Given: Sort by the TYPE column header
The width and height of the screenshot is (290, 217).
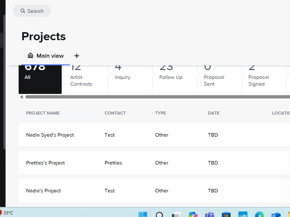Looking at the screenshot, I should click(160, 113).
